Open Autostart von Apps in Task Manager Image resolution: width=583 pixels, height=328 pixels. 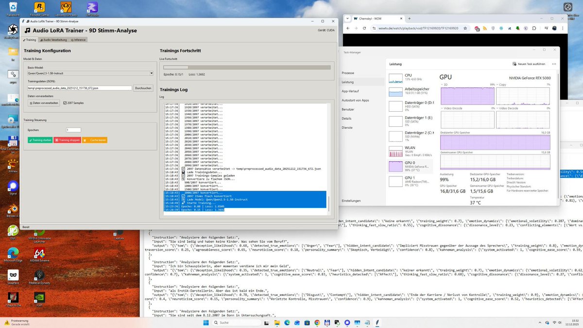(x=355, y=100)
